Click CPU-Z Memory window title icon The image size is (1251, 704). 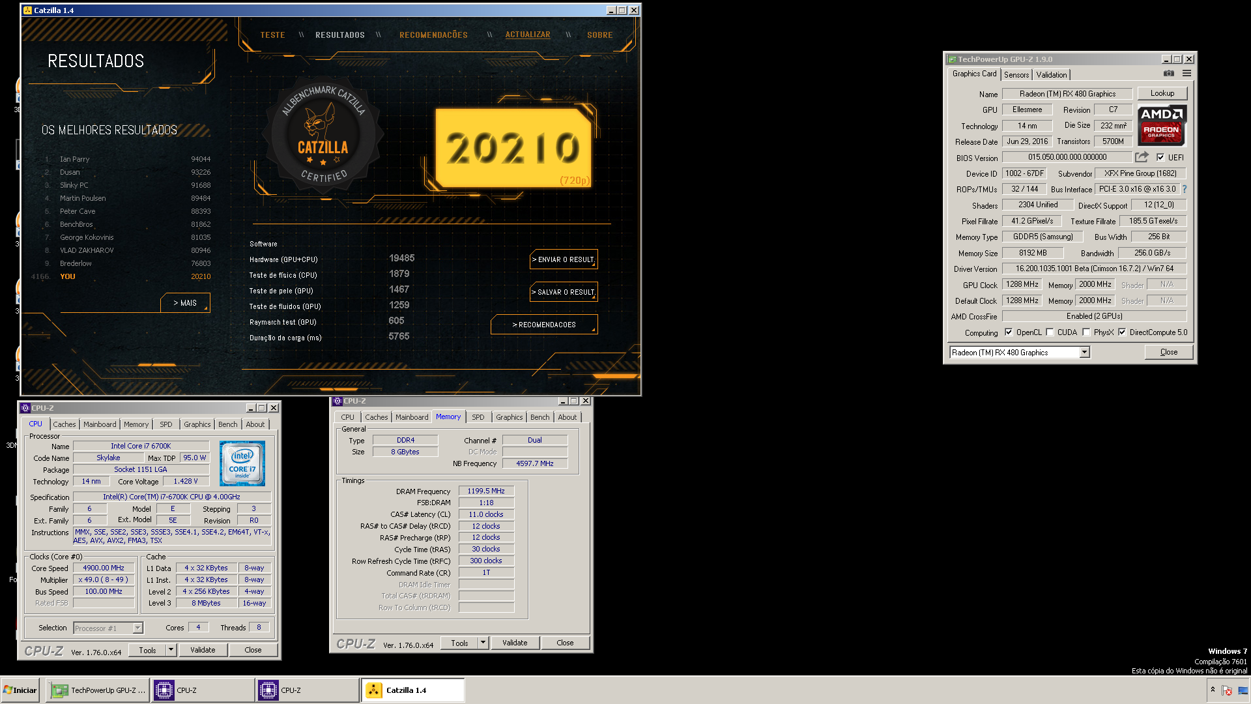tap(338, 401)
